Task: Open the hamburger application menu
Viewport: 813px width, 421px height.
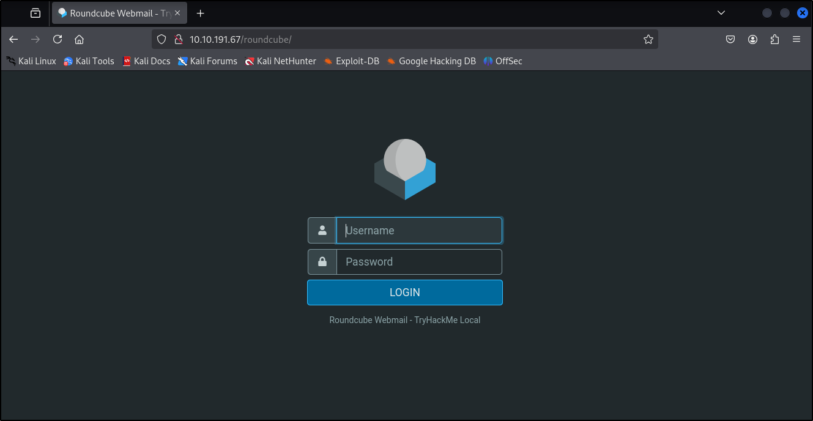Action: click(x=796, y=39)
